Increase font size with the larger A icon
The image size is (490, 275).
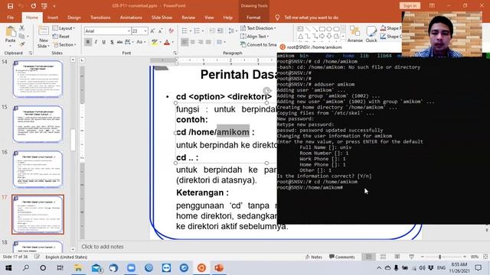[152, 31]
